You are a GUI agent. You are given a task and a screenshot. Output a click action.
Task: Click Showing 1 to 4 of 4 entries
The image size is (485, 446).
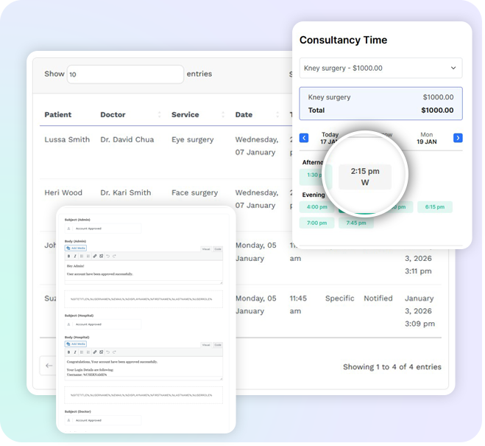click(392, 367)
